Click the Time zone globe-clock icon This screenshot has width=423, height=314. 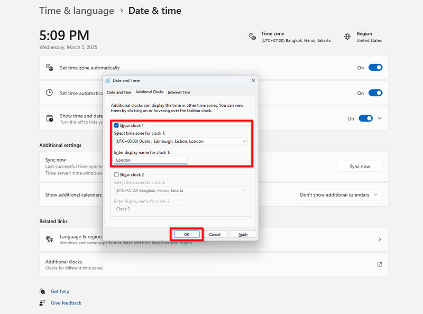click(252, 36)
